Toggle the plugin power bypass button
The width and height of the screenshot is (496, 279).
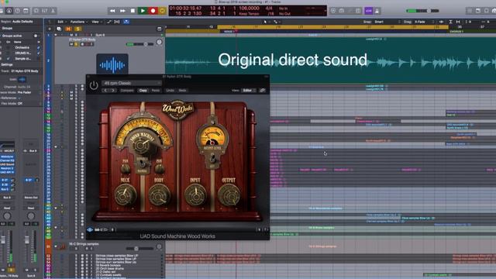coord(94,85)
